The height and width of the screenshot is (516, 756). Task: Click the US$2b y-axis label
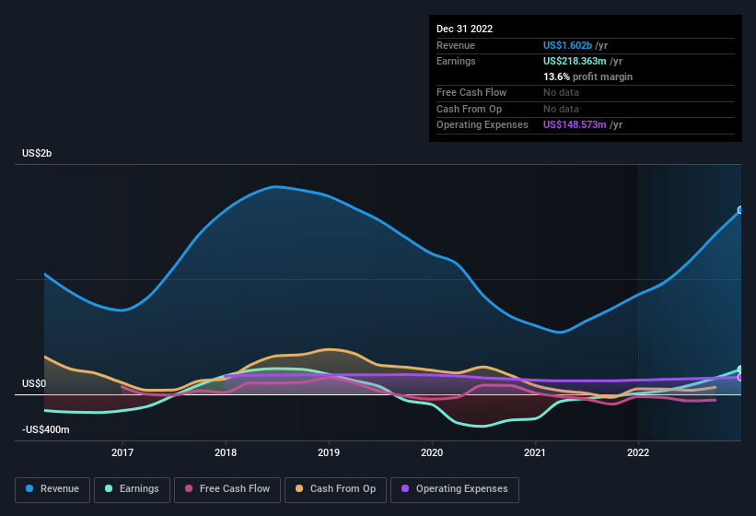37,153
